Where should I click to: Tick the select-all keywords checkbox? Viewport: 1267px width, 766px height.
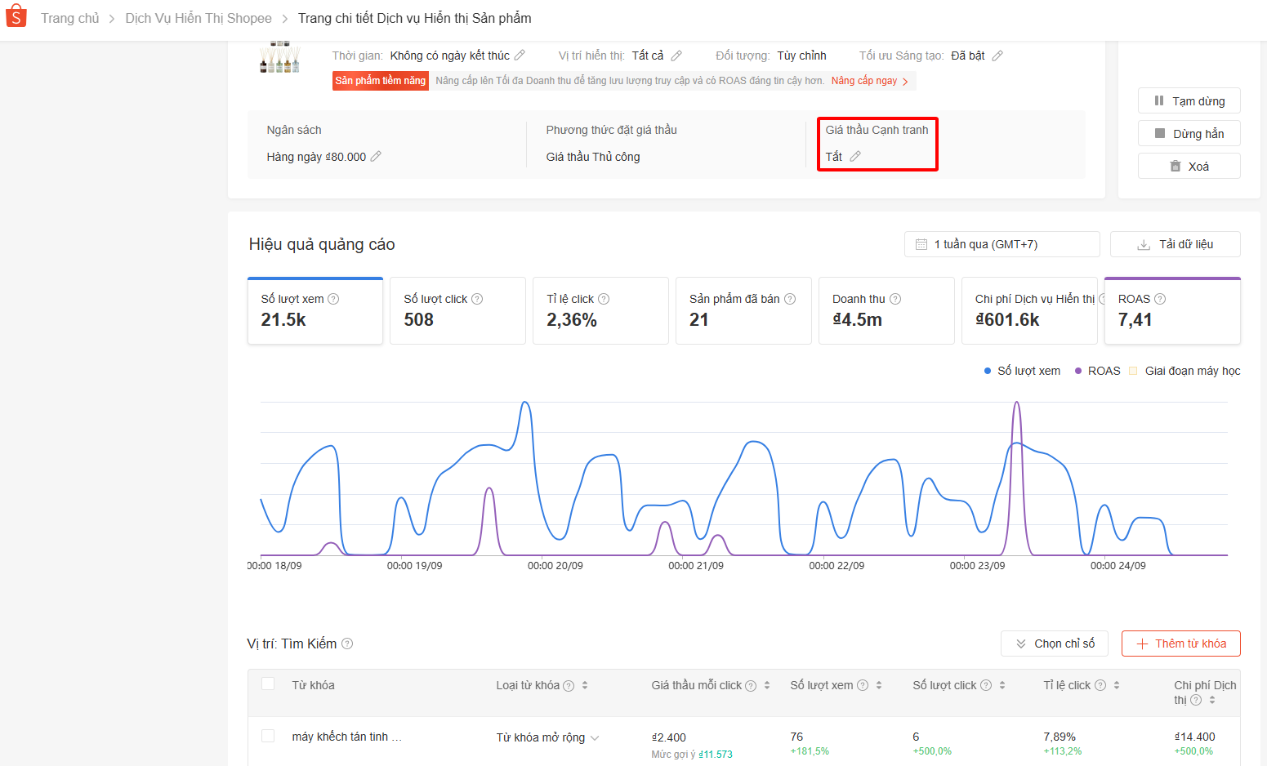tap(268, 684)
